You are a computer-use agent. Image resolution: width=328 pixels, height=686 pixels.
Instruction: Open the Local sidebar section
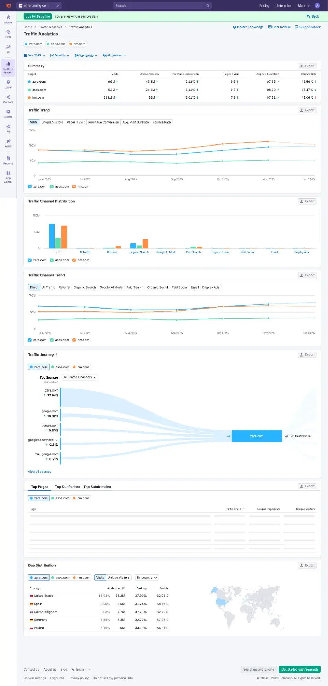(x=8, y=84)
